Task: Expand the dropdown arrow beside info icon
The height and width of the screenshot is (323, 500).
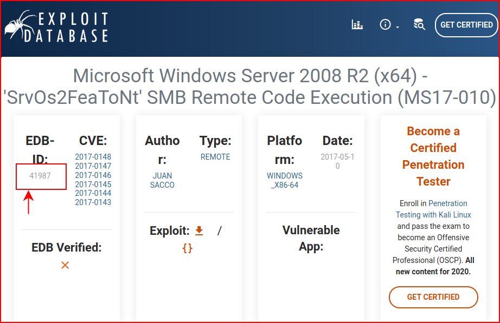Action: (x=398, y=28)
